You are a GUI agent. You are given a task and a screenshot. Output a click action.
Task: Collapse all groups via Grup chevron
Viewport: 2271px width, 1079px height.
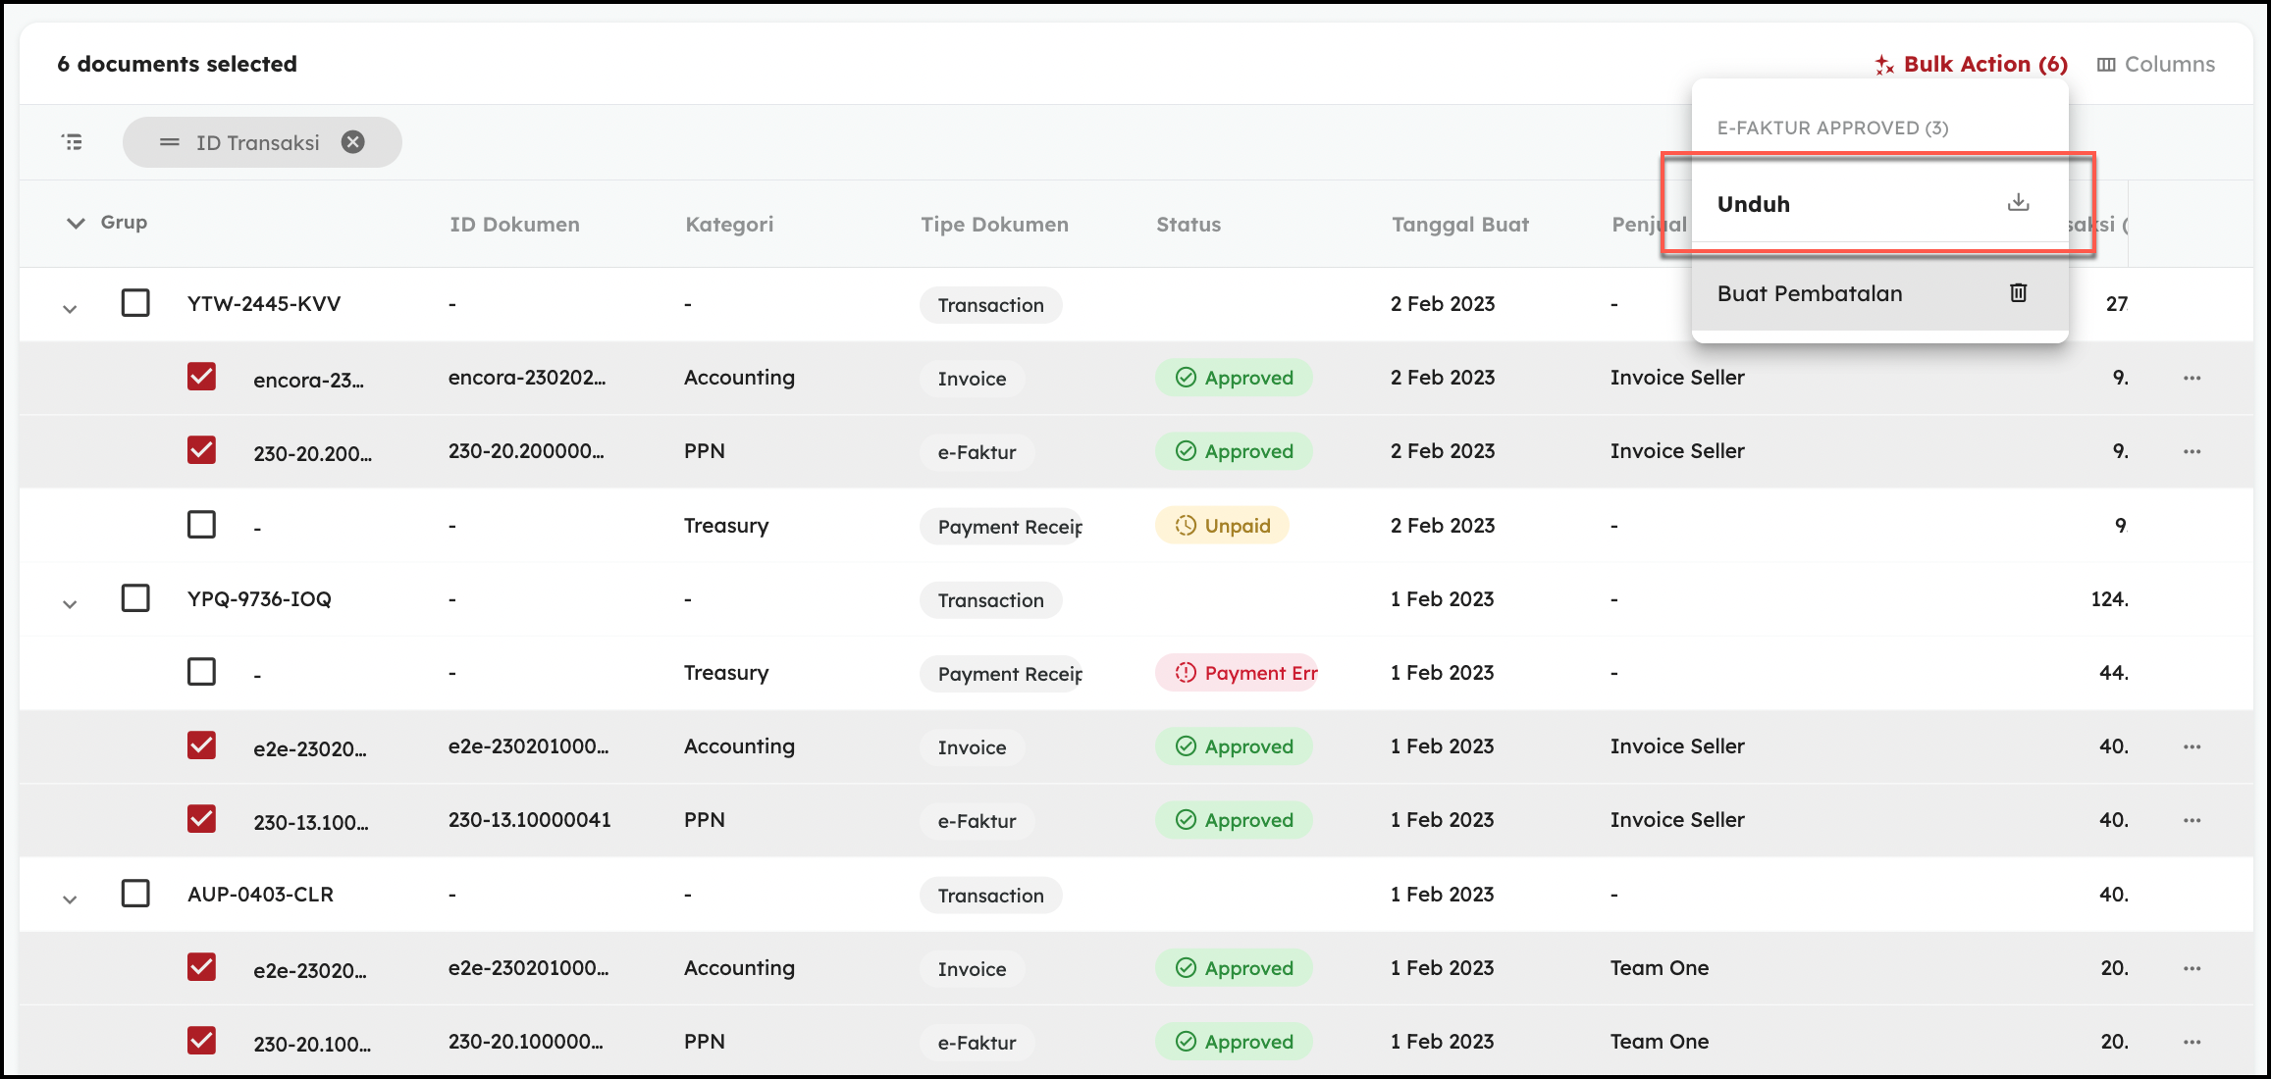(x=76, y=223)
